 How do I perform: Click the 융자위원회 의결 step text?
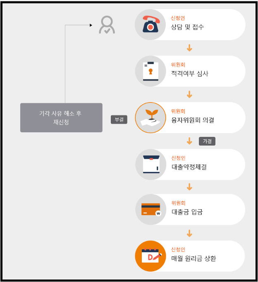click(193, 120)
